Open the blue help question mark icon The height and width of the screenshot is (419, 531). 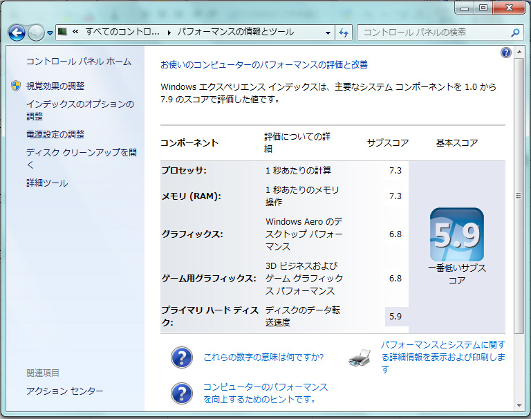click(505, 53)
